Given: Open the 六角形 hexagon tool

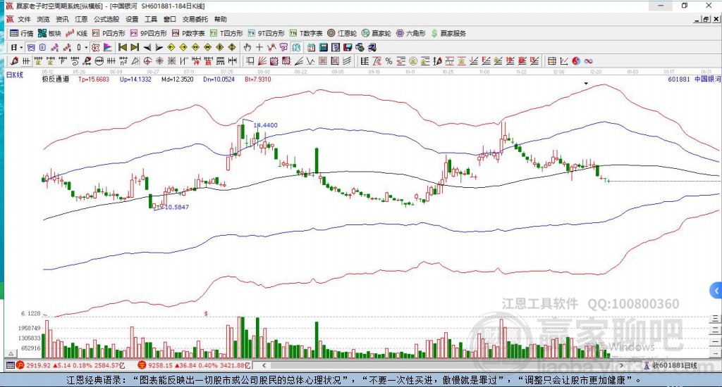Looking at the screenshot, I should [411, 33].
